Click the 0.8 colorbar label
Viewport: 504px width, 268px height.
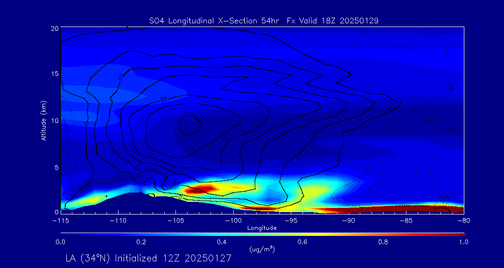[384, 242]
